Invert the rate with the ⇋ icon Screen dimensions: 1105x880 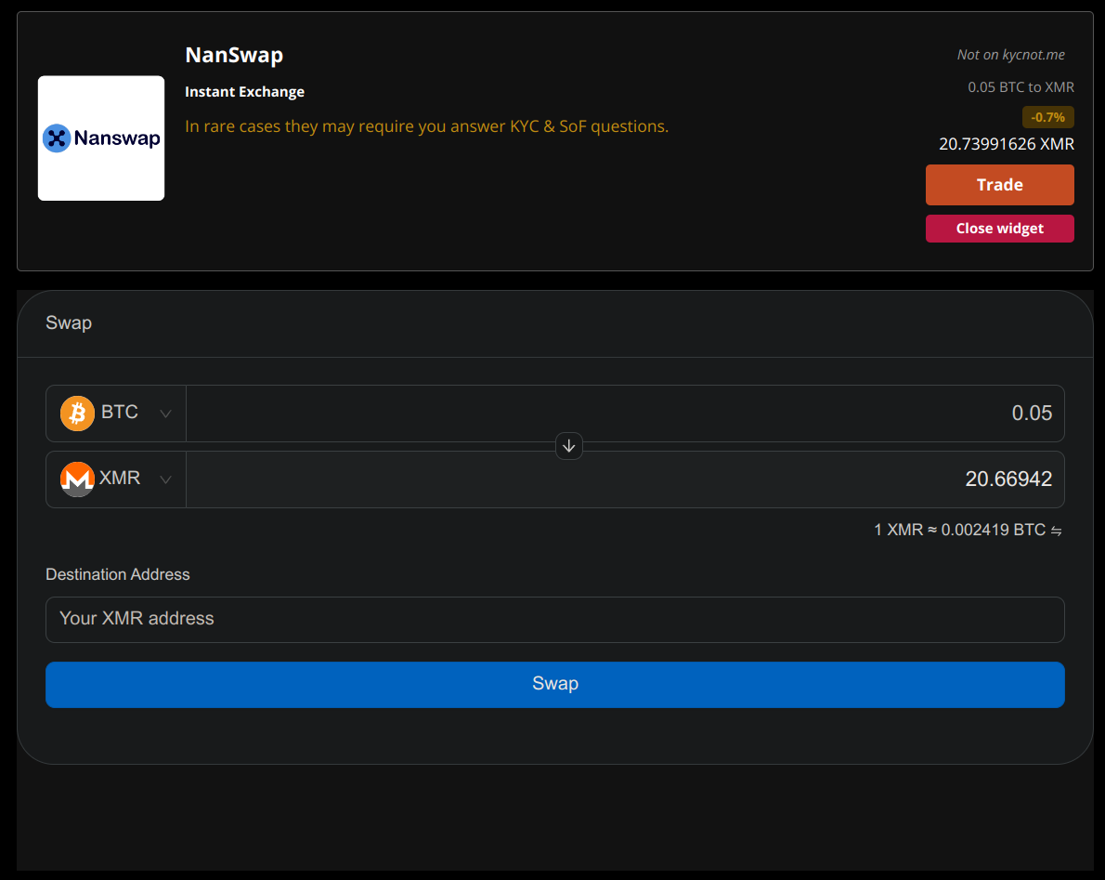click(x=1057, y=531)
